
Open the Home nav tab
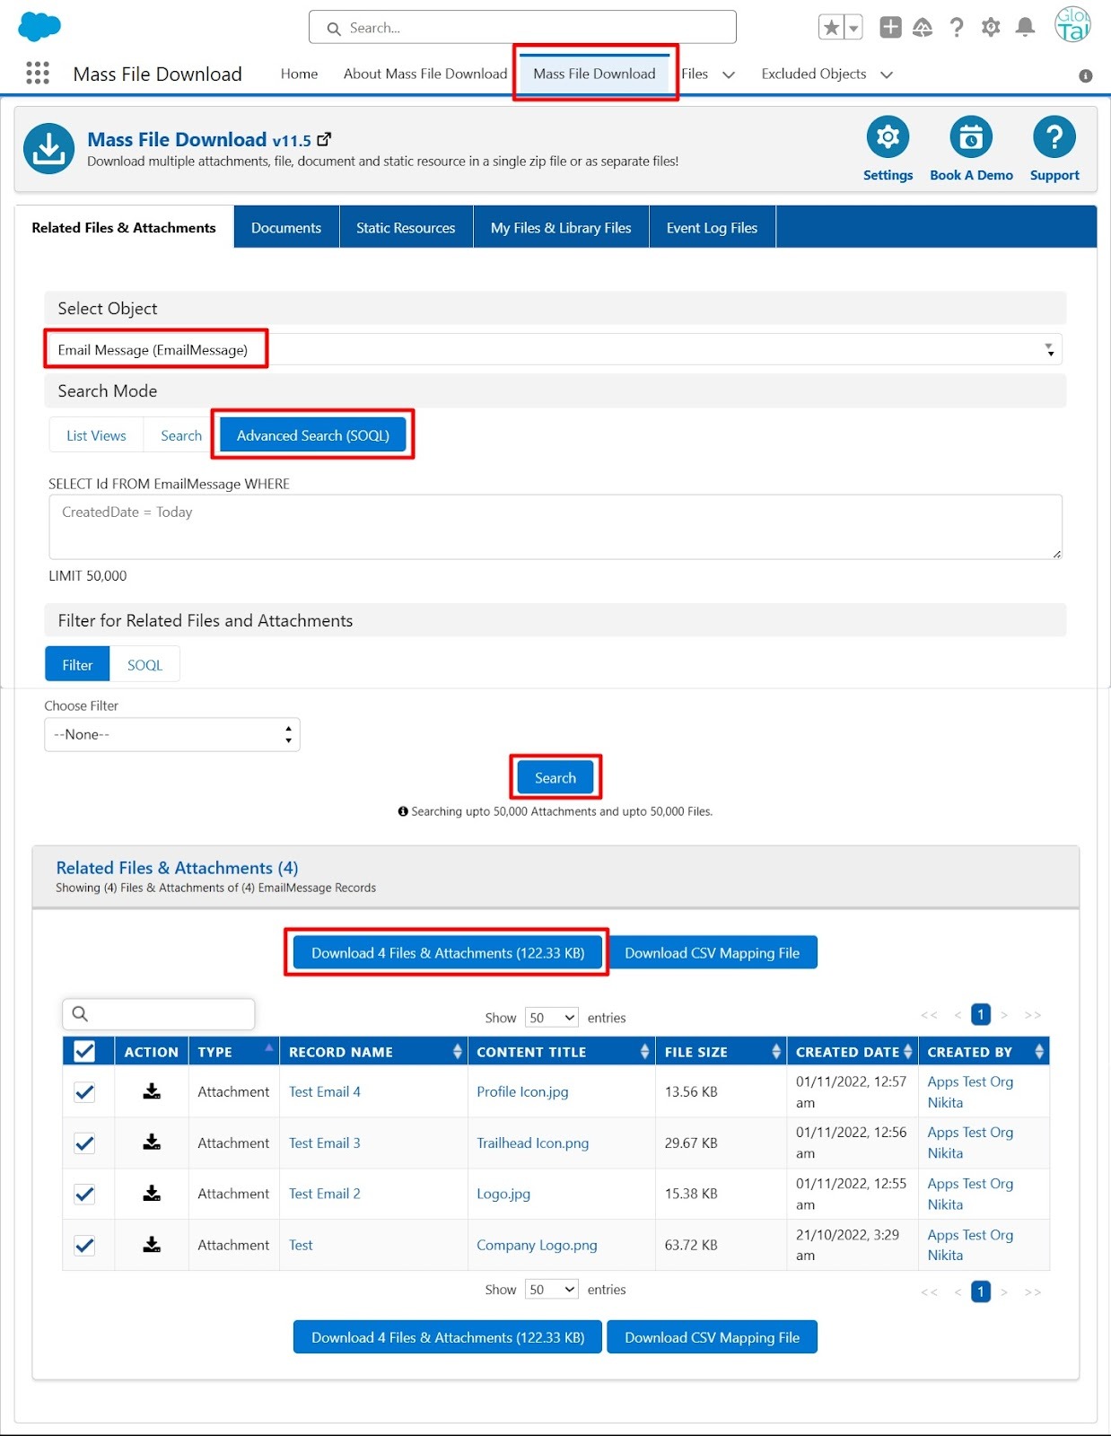point(299,74)
